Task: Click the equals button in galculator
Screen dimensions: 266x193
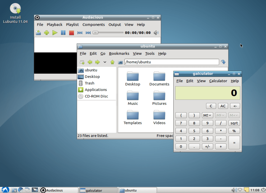Action: [234, 142]
